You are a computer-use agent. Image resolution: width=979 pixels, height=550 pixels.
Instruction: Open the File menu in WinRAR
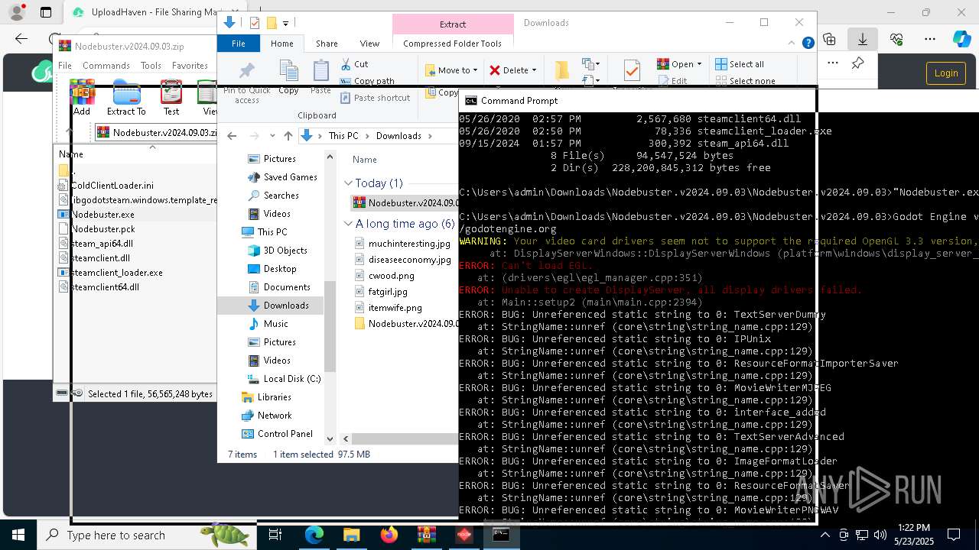(65, 66)
